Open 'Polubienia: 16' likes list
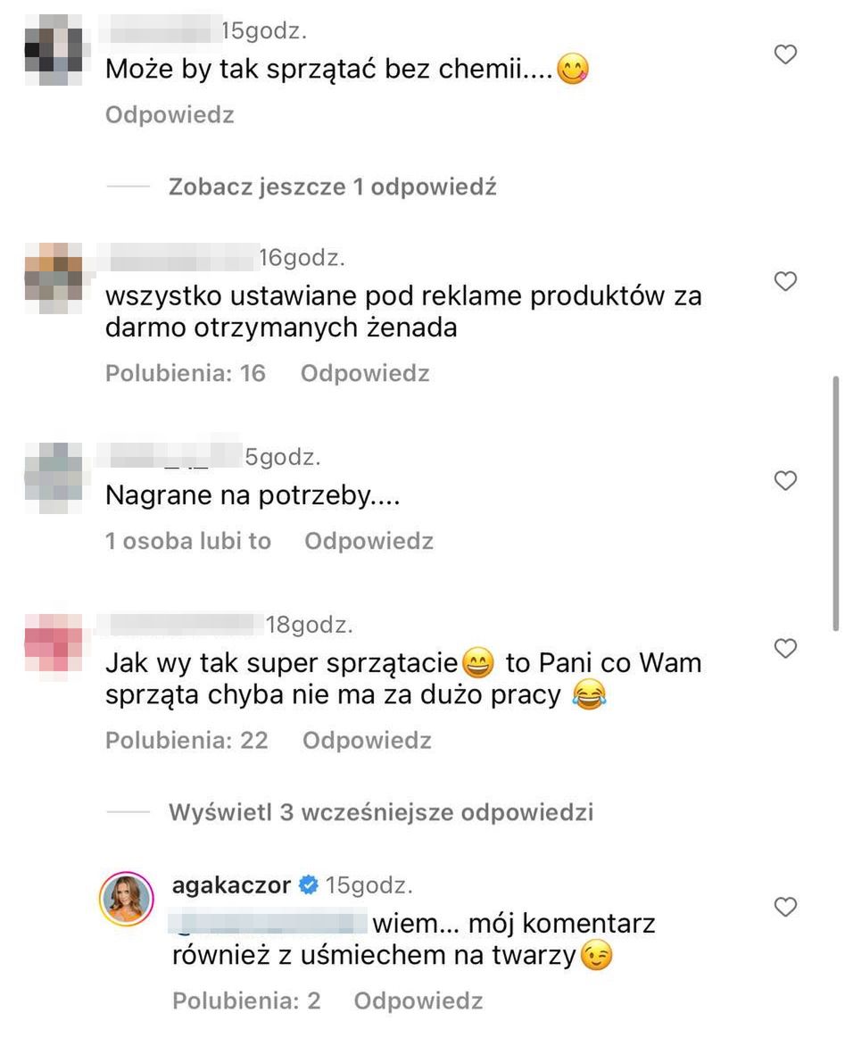The image size is (845, 1046). tap(186, 373)
